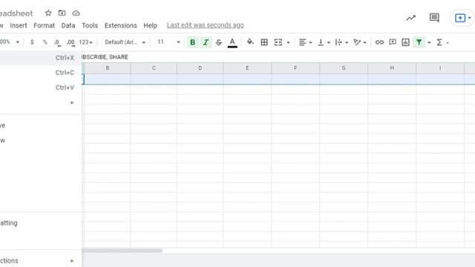
Task: Select column D header
Action: pyautogui.click(x=200, y=68)
